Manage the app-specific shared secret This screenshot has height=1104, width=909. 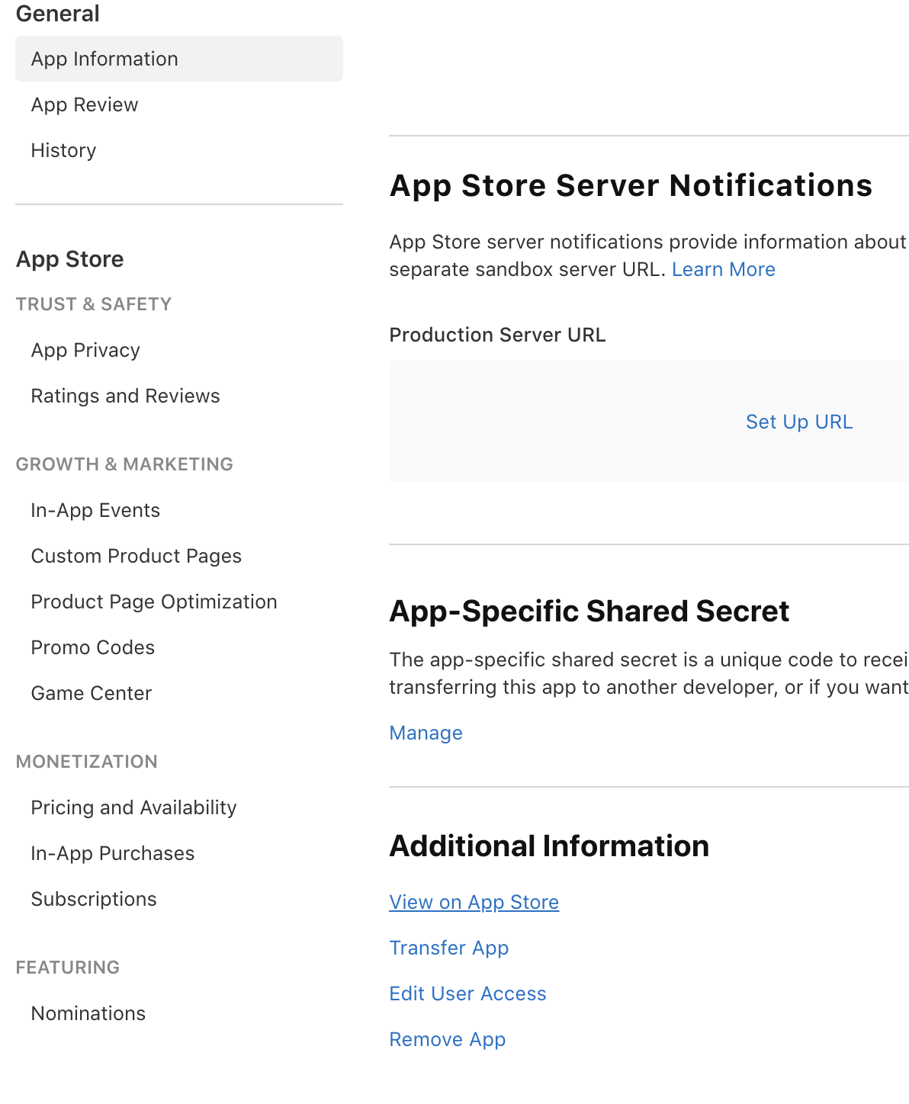tap(426, 733)
